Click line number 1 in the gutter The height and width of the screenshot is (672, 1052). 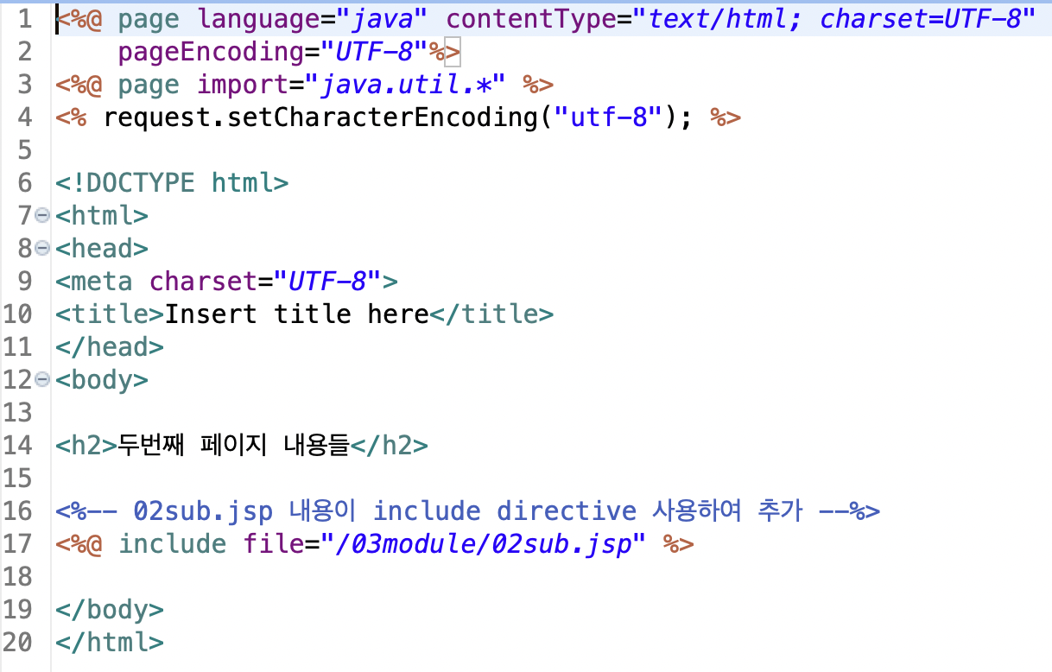(x=24, y=19)
